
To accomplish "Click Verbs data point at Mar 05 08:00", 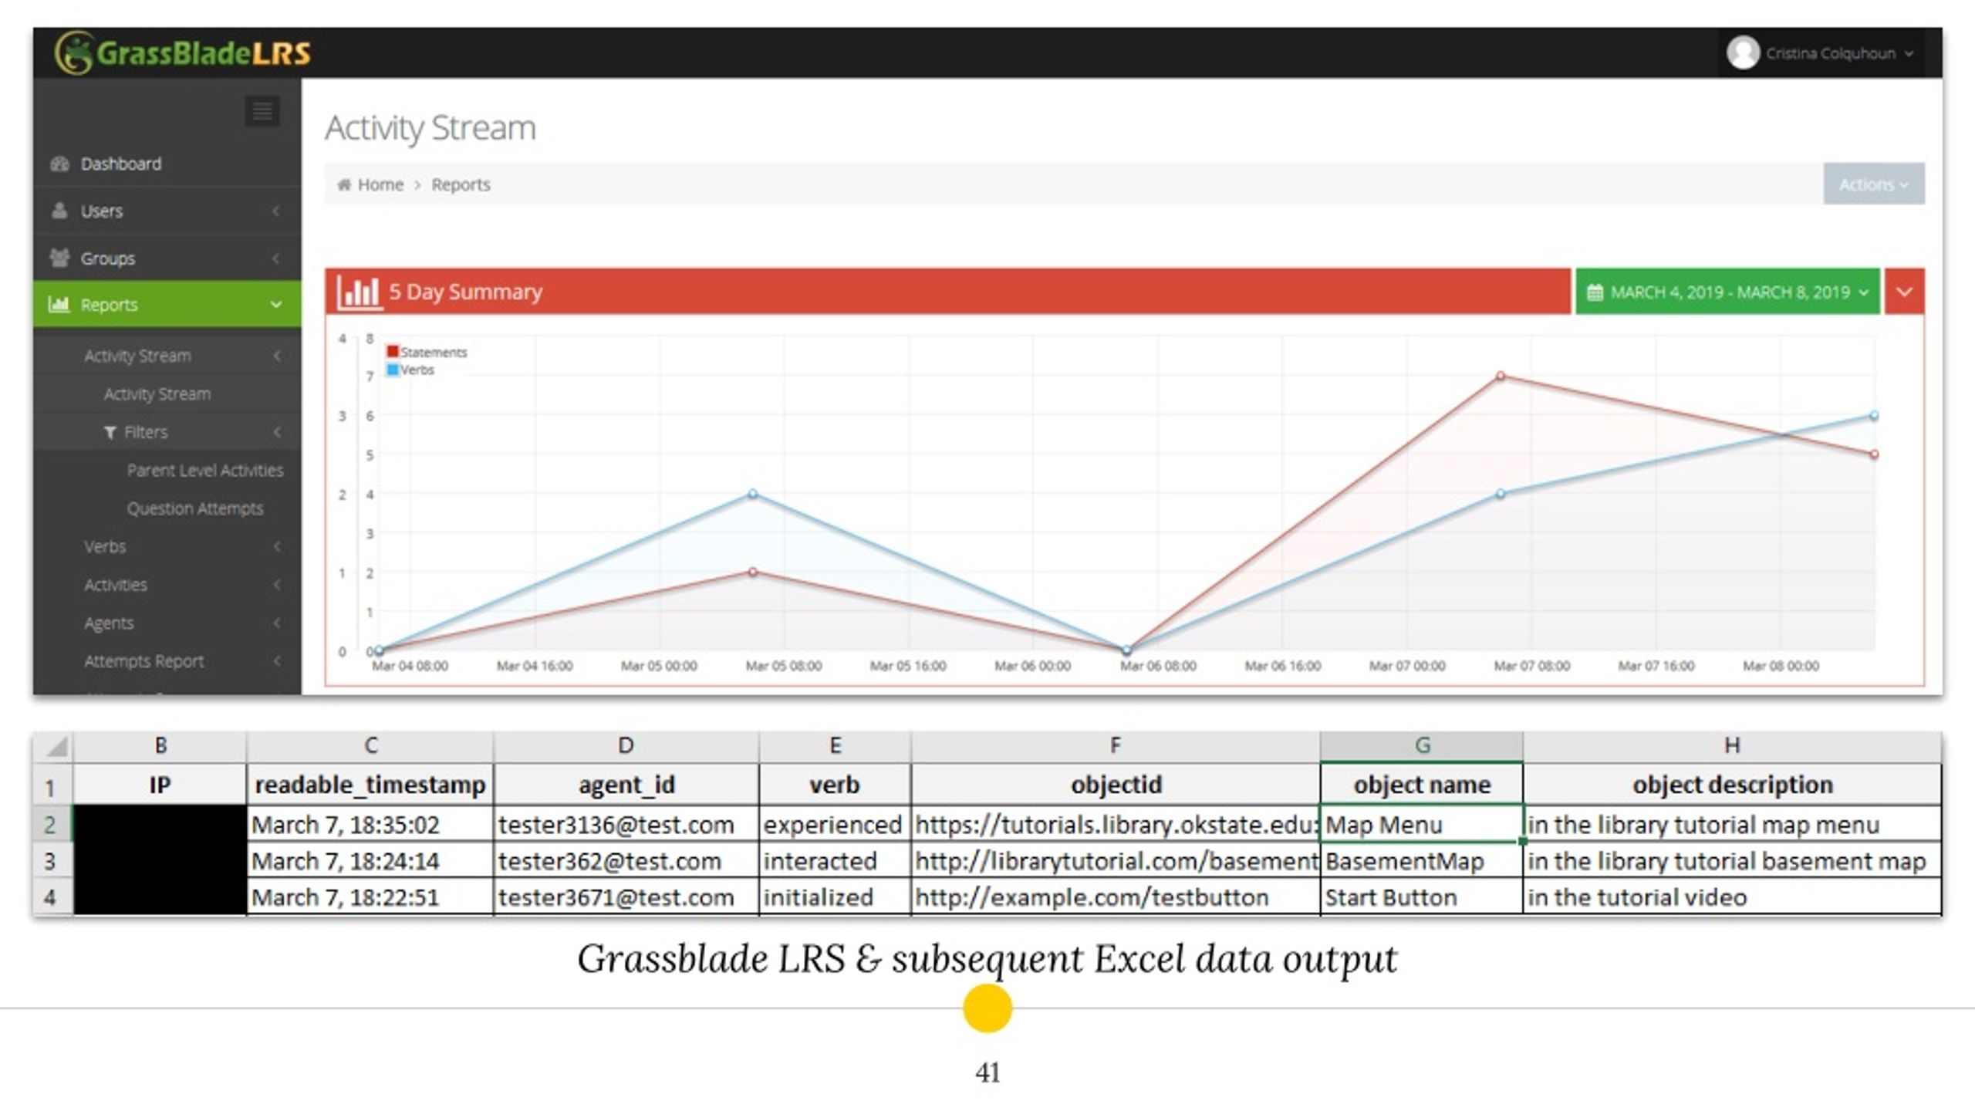I will point(753,494).
